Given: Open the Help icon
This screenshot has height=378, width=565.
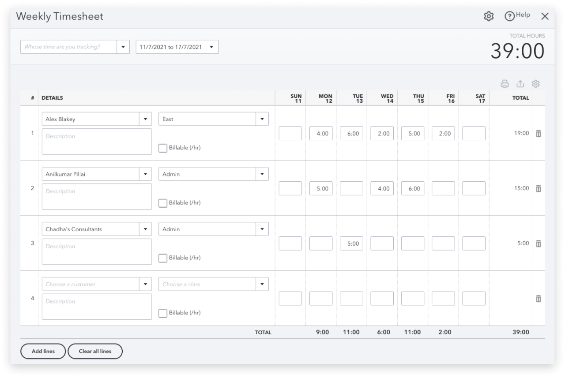Looking at the screenshot, I should tap(510, 16).
